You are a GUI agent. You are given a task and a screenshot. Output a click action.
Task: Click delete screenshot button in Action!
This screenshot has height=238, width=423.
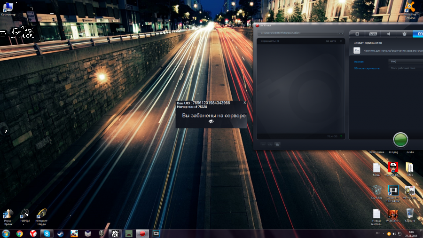(x=263, y=145)
